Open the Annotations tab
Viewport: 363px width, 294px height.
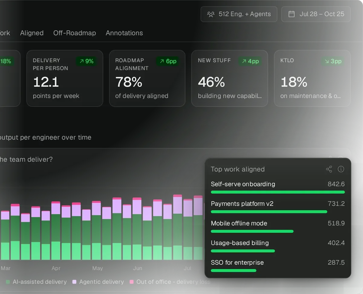[124, 33]
